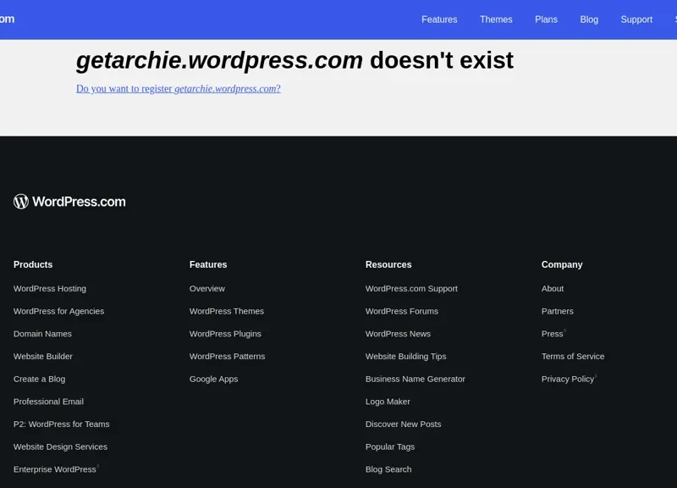Click the Company column heading

562,264
